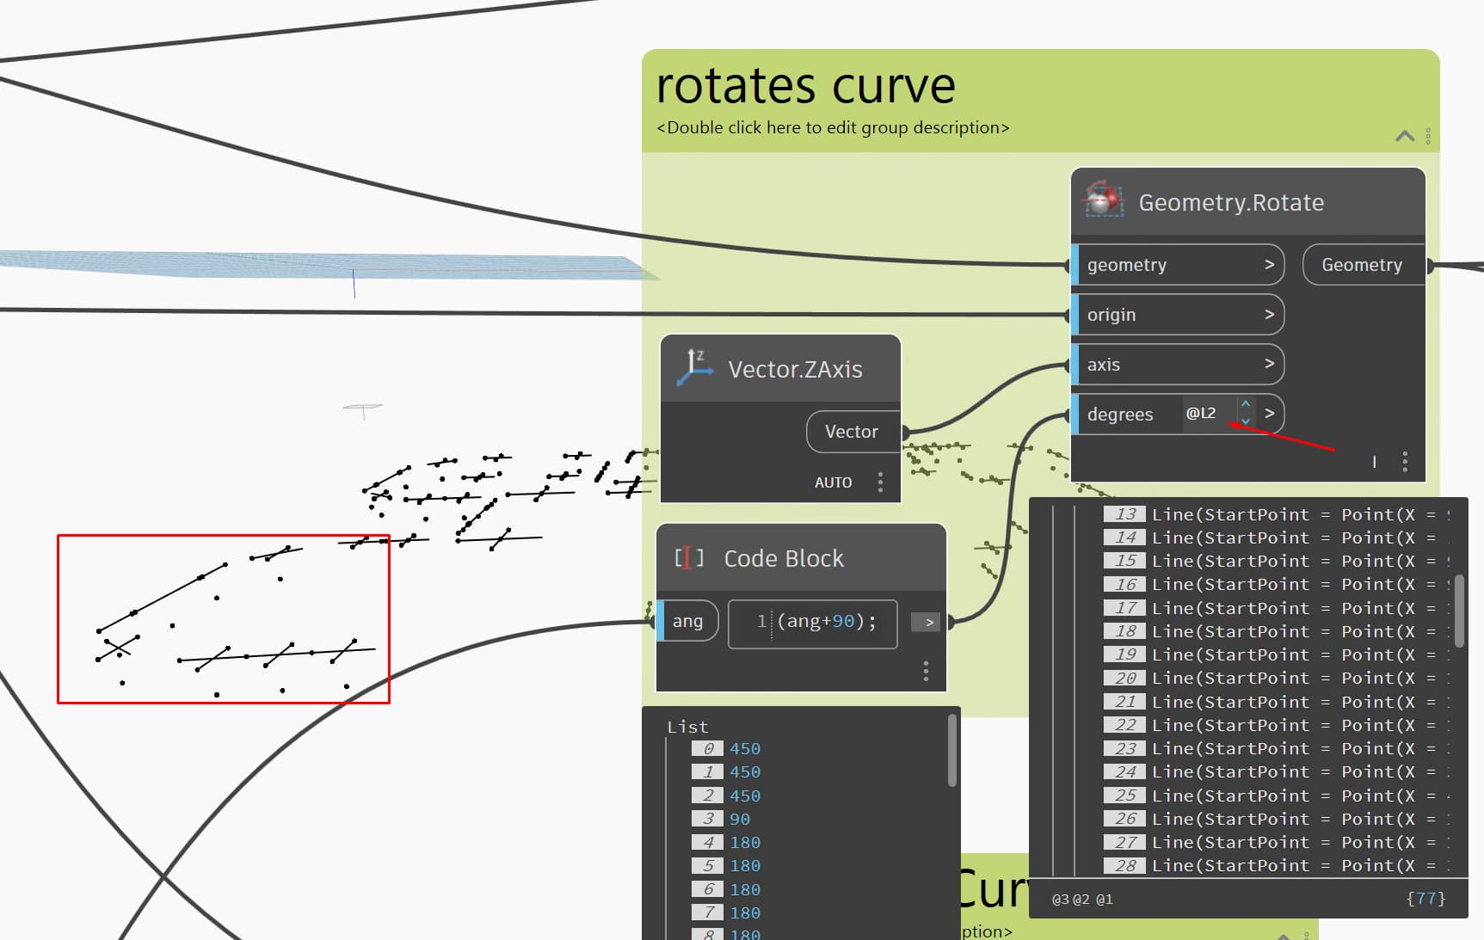Click the Vector output port on Vector.ZAxis

852,432
